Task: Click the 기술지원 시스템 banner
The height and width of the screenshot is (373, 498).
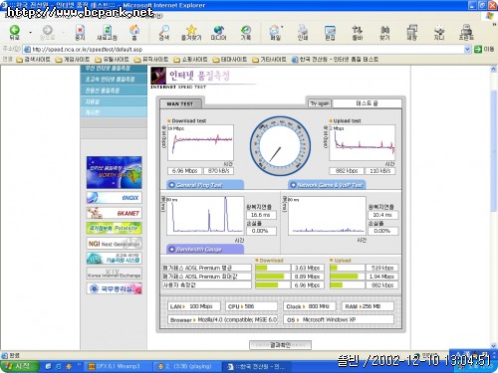Action: 114,259
